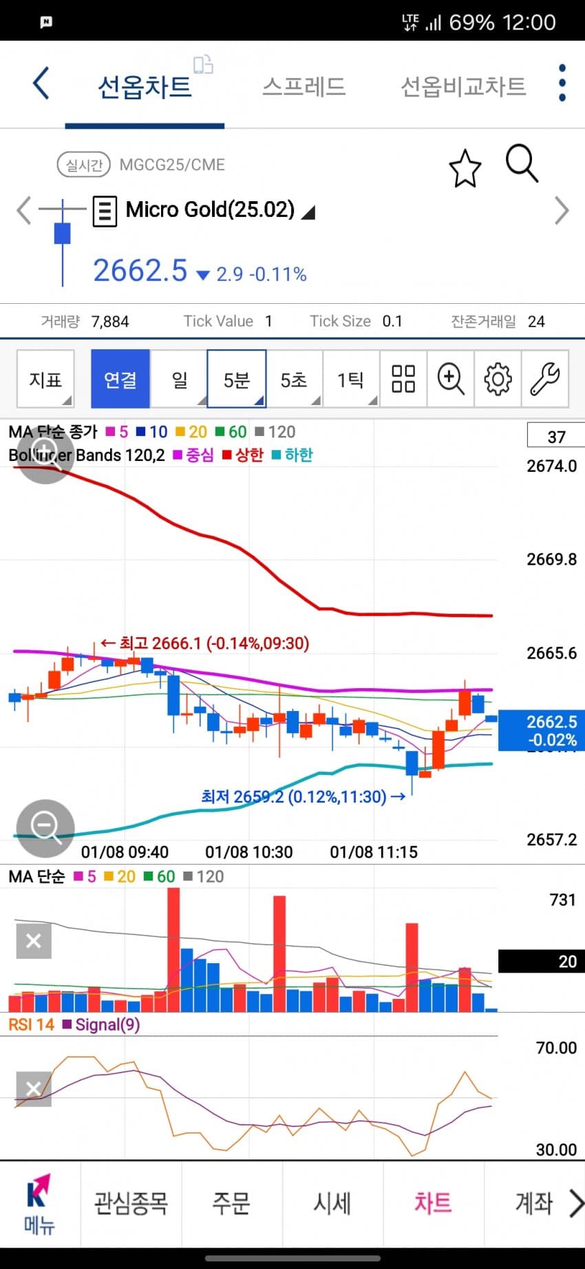
Task: Close the volume indicator panel
Action: (x=33, y=941)
